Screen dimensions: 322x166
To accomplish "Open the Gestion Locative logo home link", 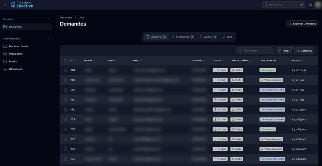I will pos(22,4).
